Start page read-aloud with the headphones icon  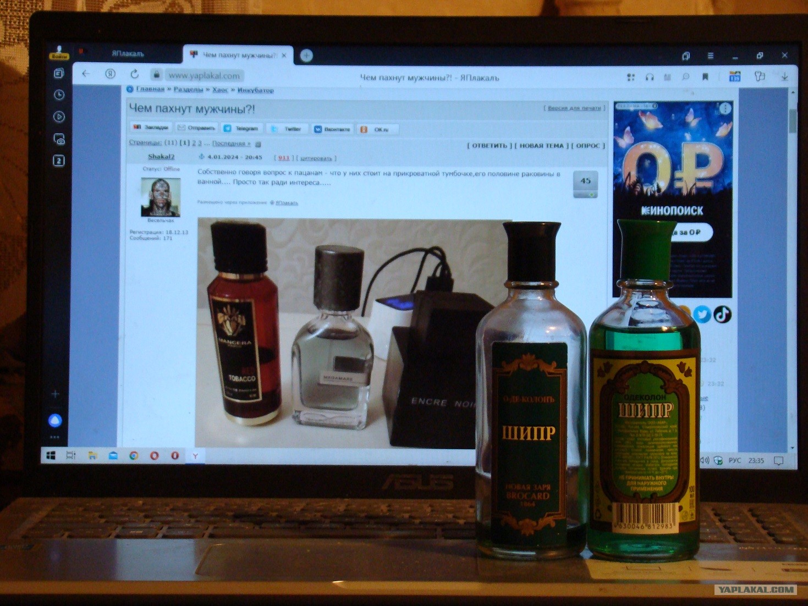click(650, 78)
